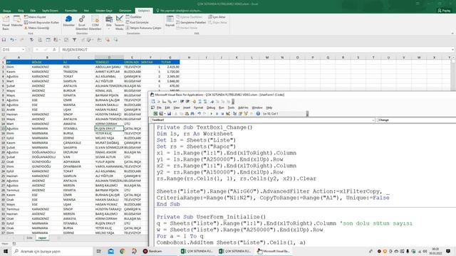Click Windows Start button on taskbar

6,251
